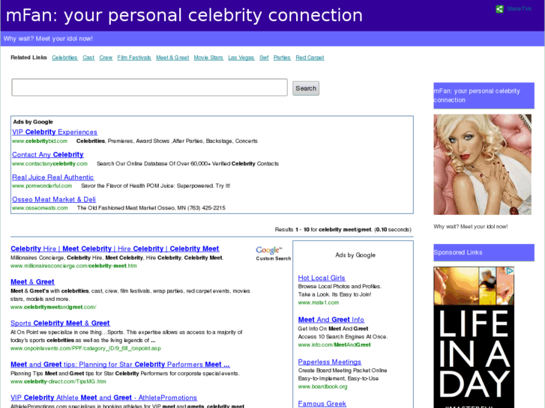The width and height of the screenshot is (545, 408).
Task: Open the ShareThis link text
Action: click(519, 9)
